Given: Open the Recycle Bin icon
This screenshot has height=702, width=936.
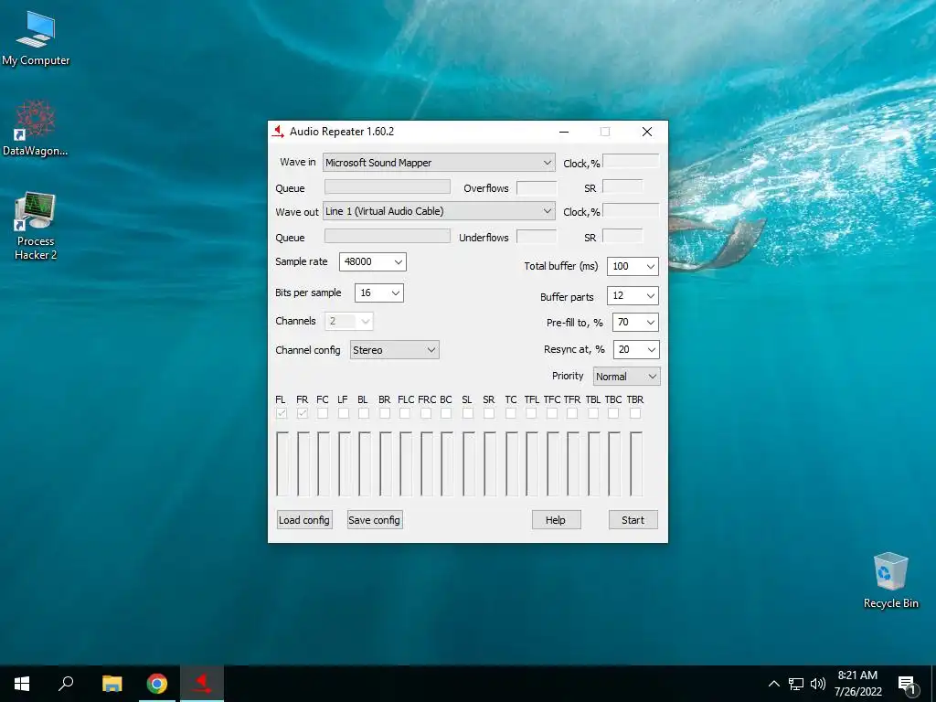Looking at the screenshot, I should [890, 580].
